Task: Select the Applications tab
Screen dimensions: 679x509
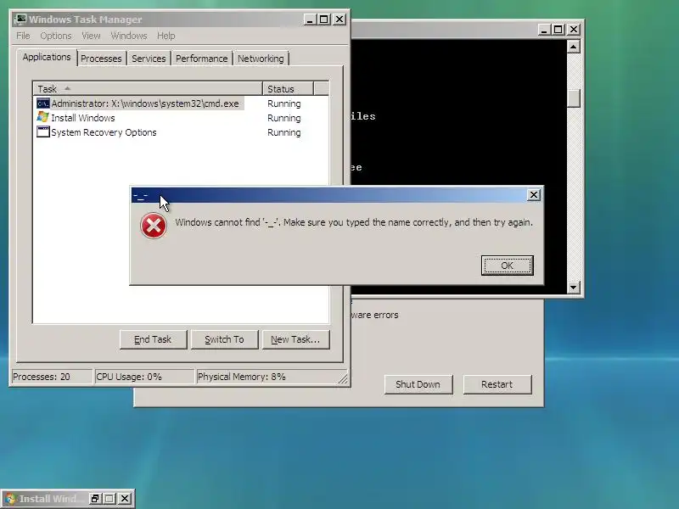Action: coord(47,57)
